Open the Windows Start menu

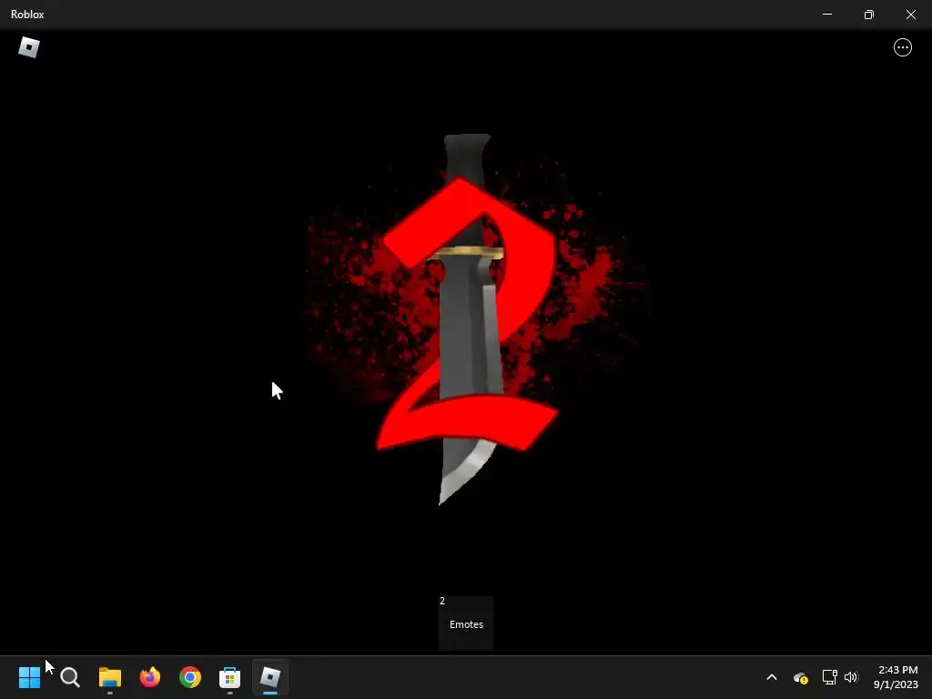click(29, 677)
